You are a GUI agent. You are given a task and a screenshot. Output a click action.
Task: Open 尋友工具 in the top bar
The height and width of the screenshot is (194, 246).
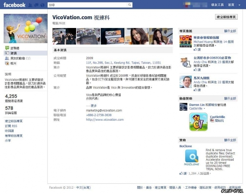click(217, 5)
